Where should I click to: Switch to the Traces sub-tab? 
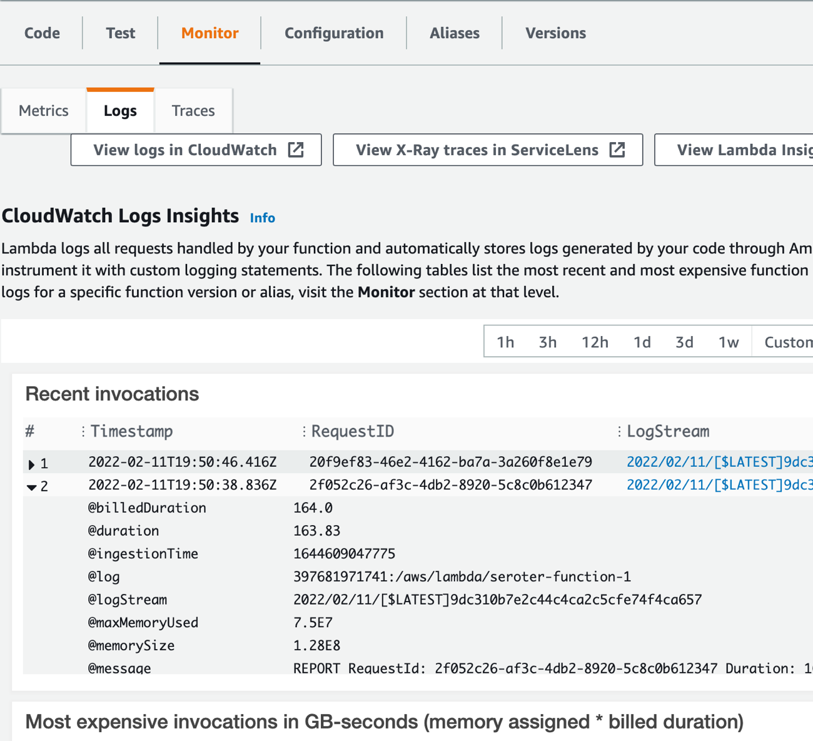[x=193, y=111]
